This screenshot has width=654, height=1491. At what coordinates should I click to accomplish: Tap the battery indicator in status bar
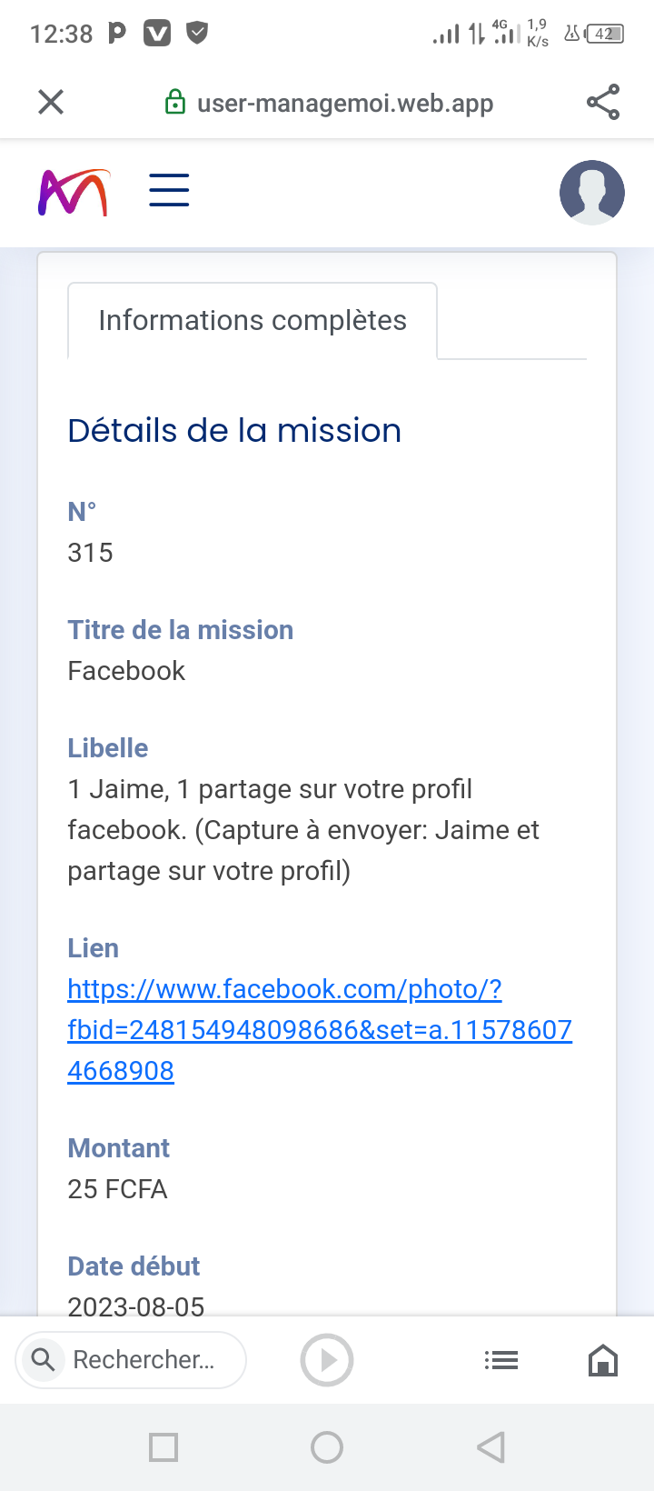604,35
